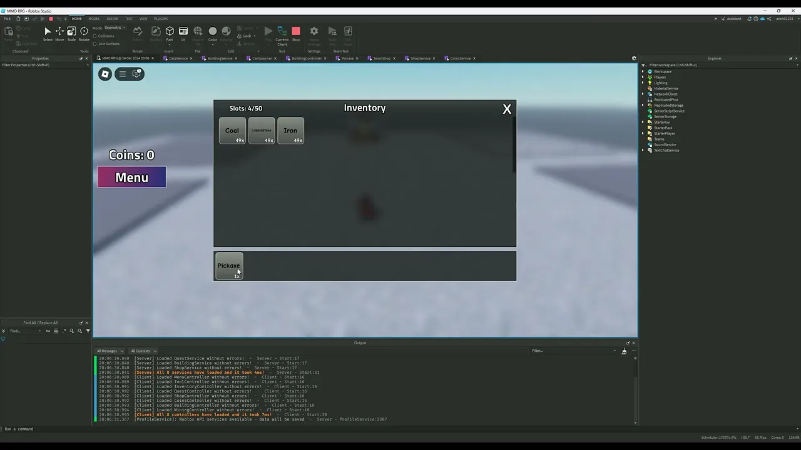Clear the Output log icon
The height and width of the screenshot is (450, 801).
[624, 351]
